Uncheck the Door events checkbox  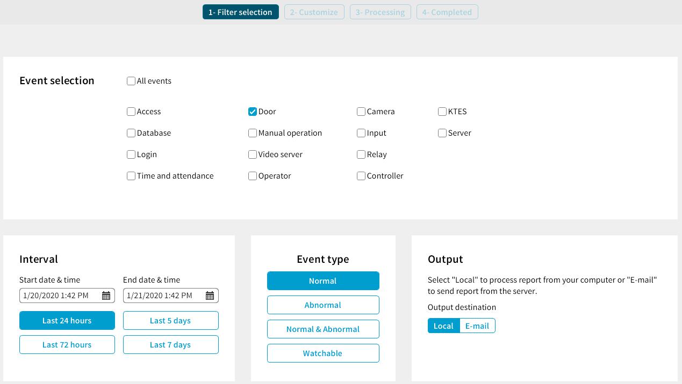tap(253, 112)
